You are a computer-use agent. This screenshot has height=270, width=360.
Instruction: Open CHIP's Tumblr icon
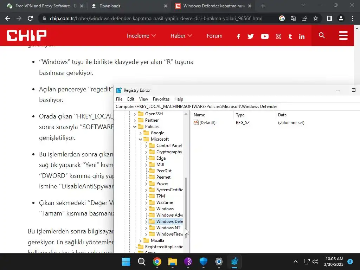(290, 36)
